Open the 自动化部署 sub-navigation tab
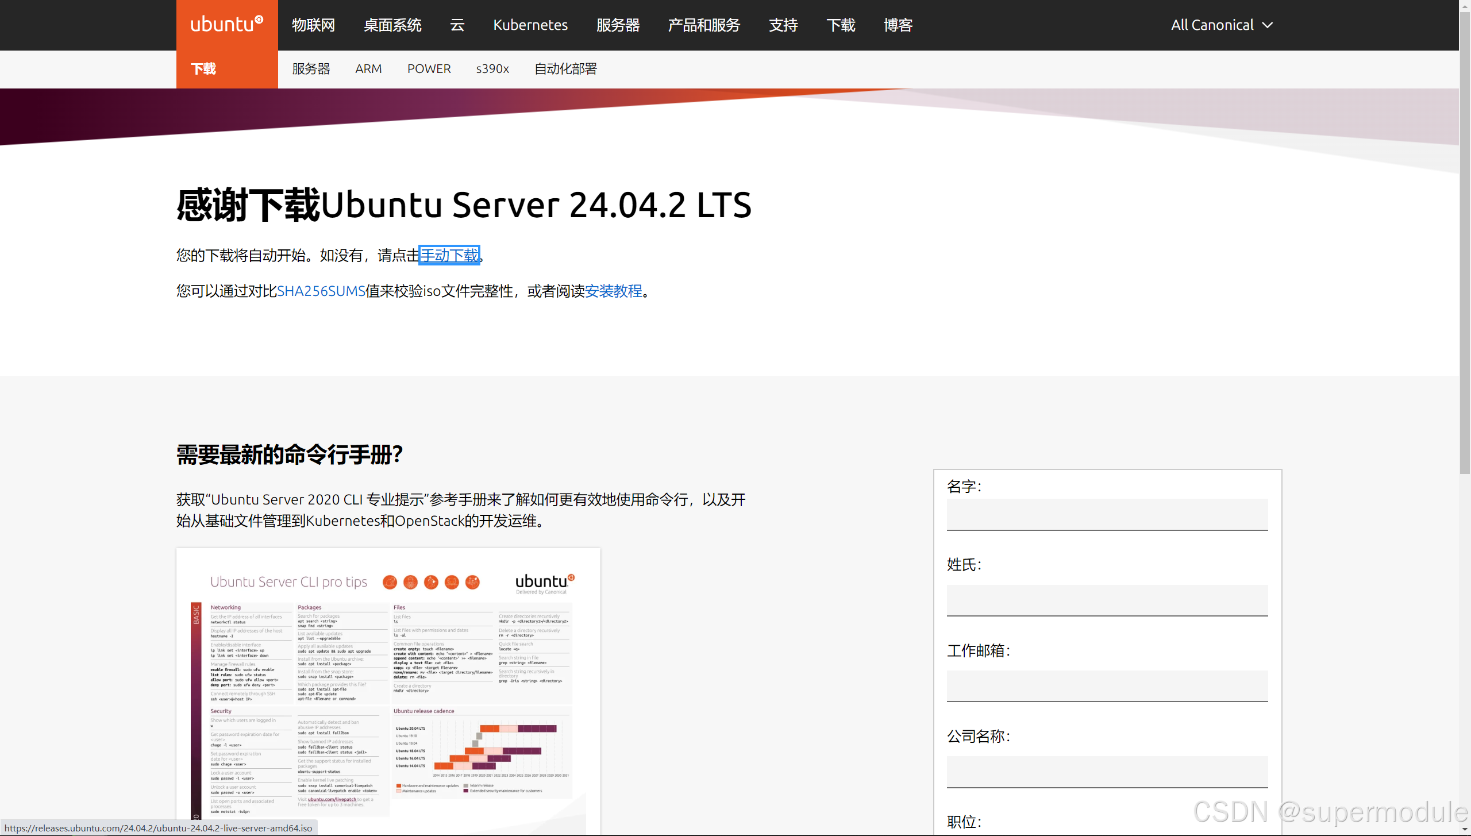 click(x=565, y=69)
